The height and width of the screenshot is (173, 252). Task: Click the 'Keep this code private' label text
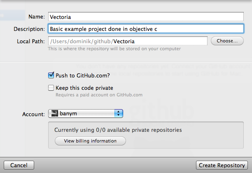click(x=84, y=88)
